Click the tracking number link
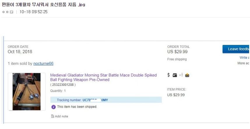This screenshot has height=129, width=250. coord(95,100)
